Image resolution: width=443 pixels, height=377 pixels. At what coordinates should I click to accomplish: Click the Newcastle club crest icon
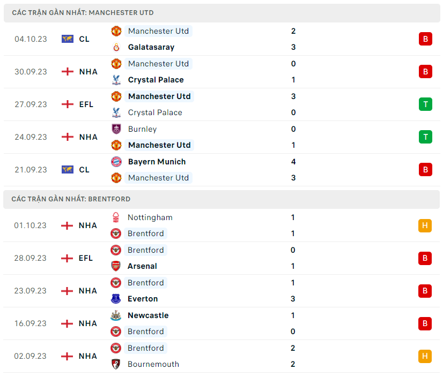coord(116,315)
